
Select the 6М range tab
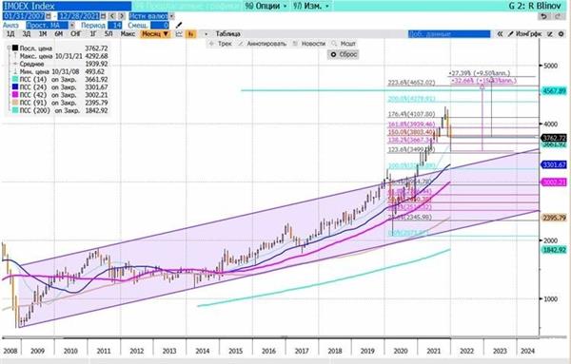(59, 34)
